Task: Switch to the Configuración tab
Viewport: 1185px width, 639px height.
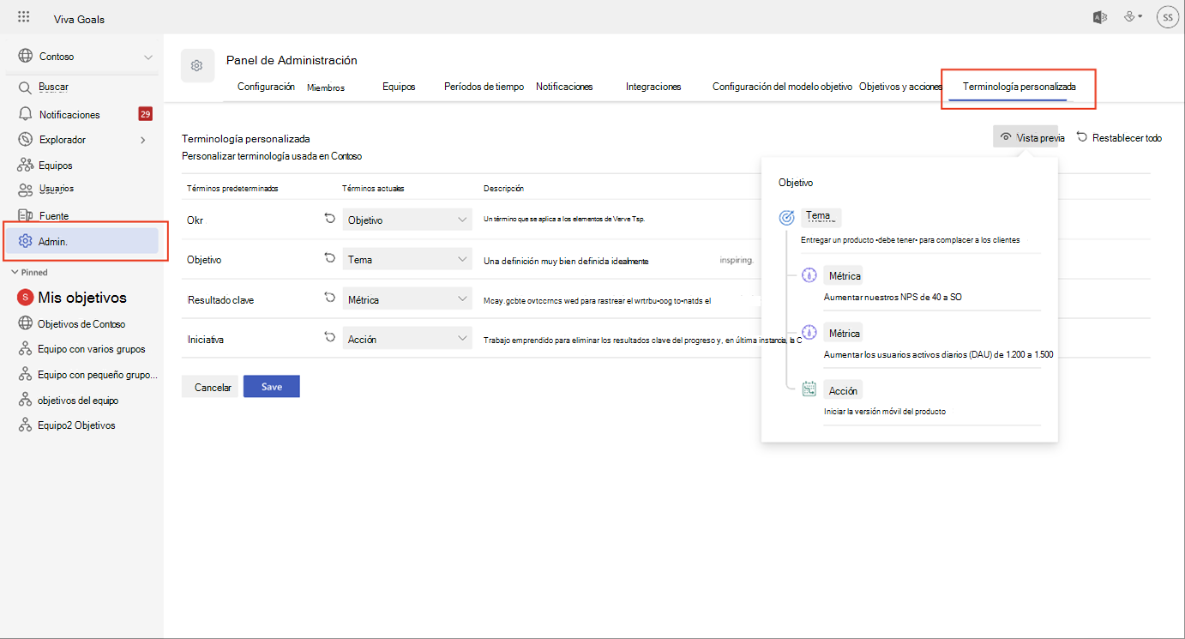Action: pos(266,87)
